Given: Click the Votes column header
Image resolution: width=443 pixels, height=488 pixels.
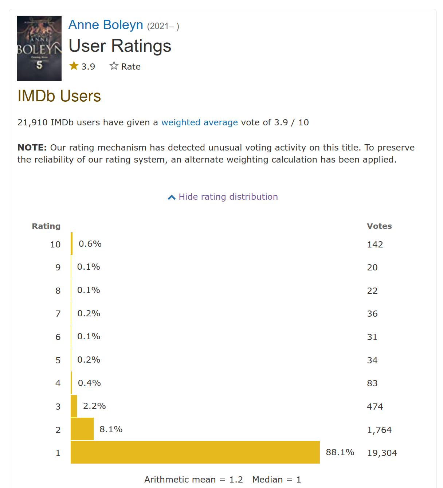Looking at the screenshot, I should click(x=379, y=226).
